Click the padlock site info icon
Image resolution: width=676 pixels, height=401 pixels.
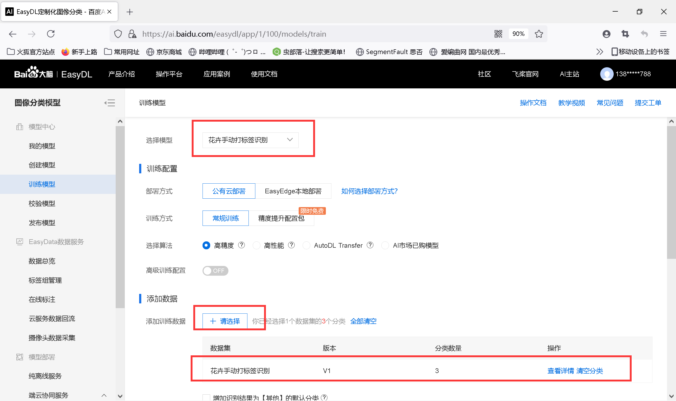pos(132,34)
